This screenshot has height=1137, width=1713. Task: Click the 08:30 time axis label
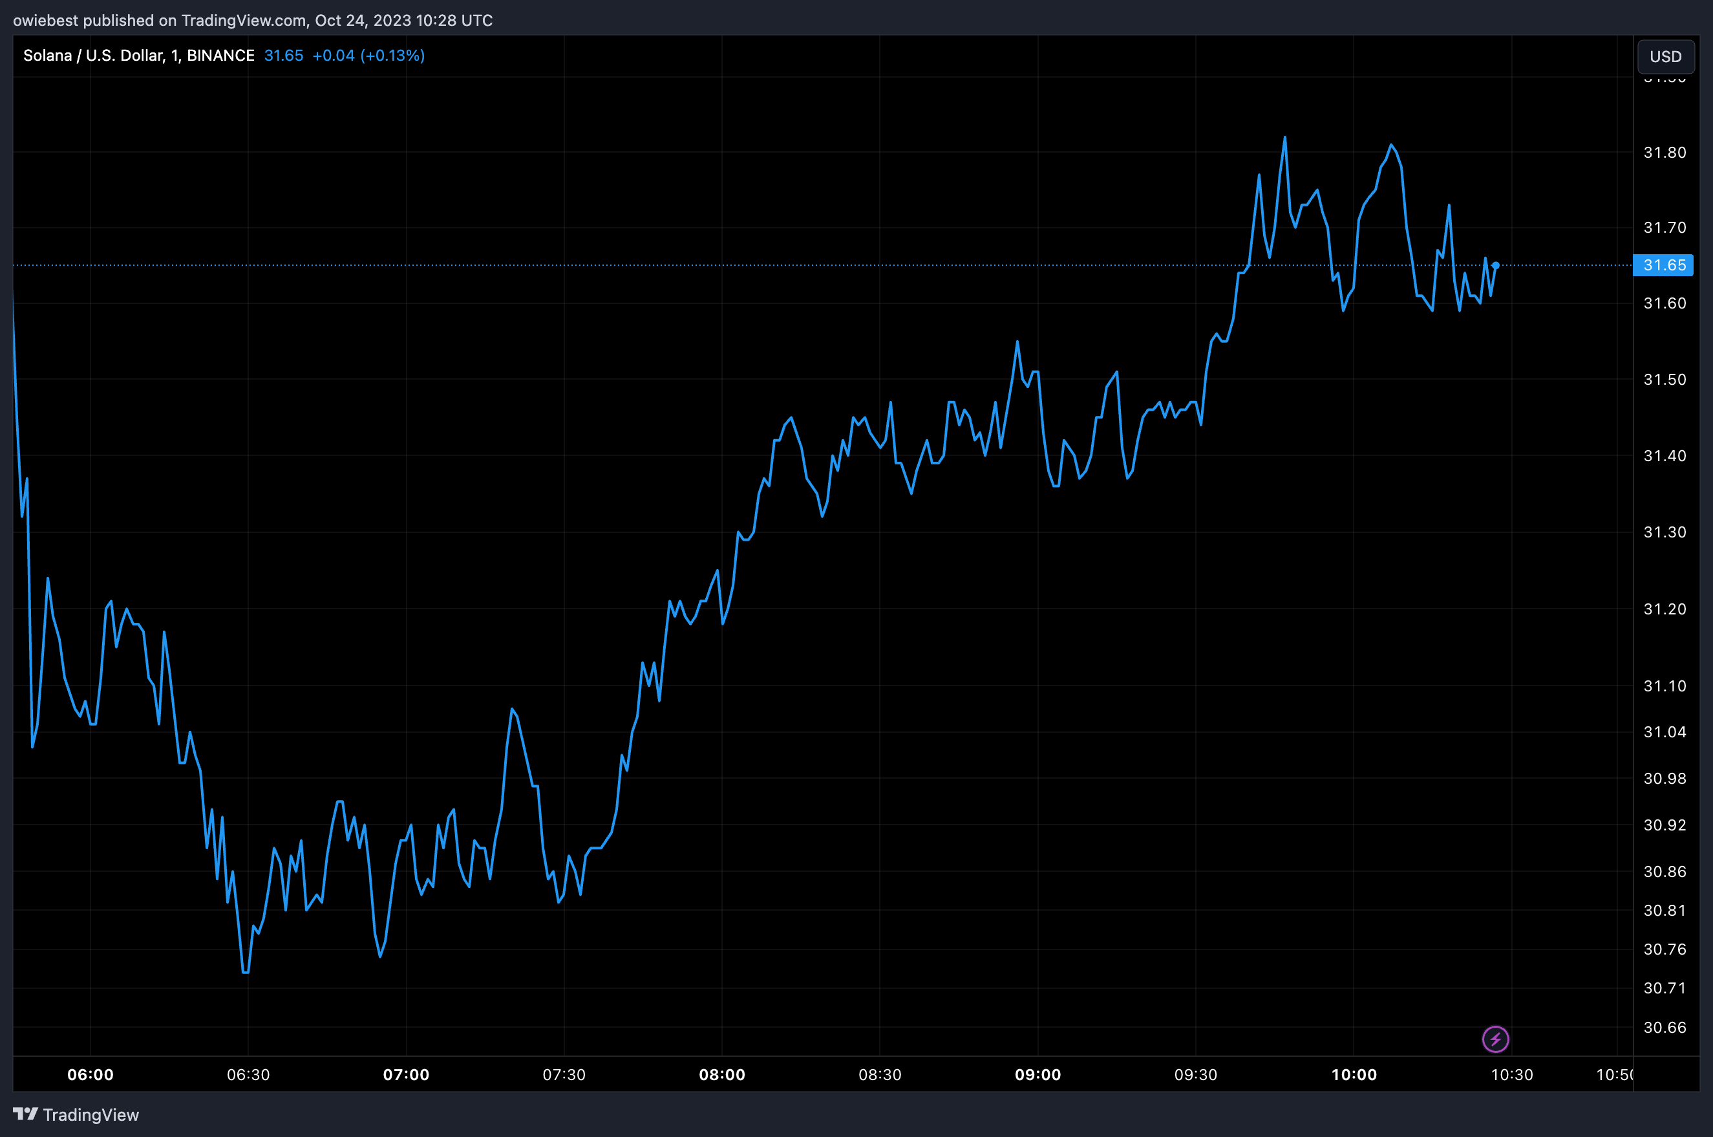pyautogui.click(x=880, y=1075)
